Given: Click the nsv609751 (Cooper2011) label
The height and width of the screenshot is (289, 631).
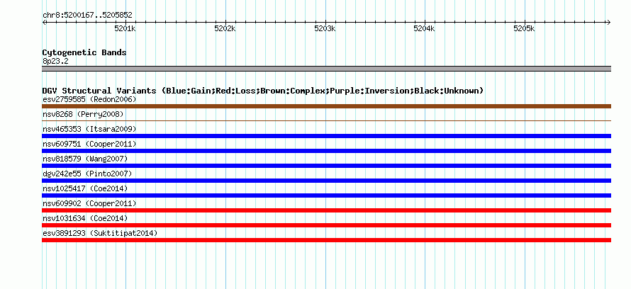Looking at the screenshot, I should (89, 144).
